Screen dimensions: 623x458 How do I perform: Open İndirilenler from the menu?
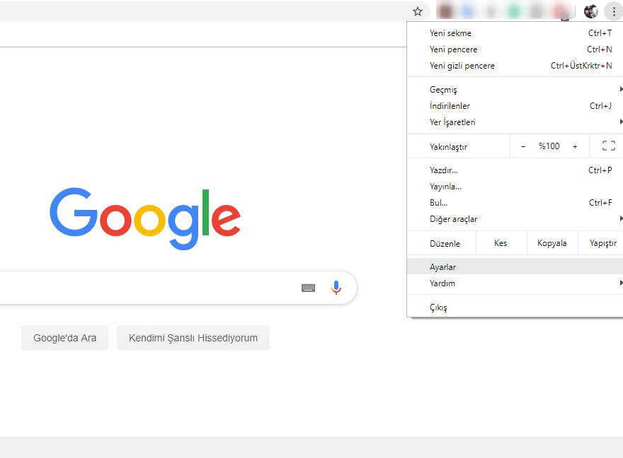point(515,106)
